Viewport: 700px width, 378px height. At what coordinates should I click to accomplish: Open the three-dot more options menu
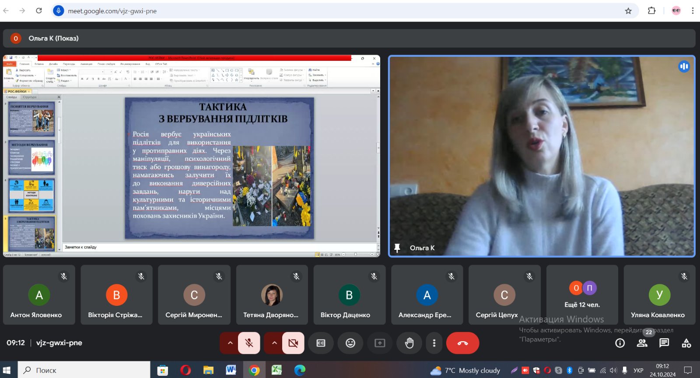[434, 343]
